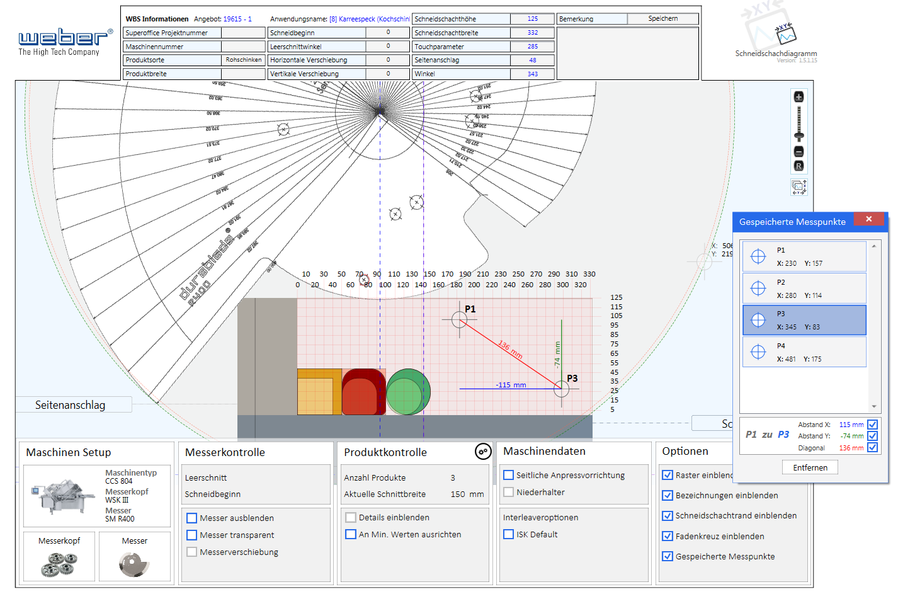The image size is (898, 594).
Task: Click the Messerkopf gears thumbnail
Action: 59,564
